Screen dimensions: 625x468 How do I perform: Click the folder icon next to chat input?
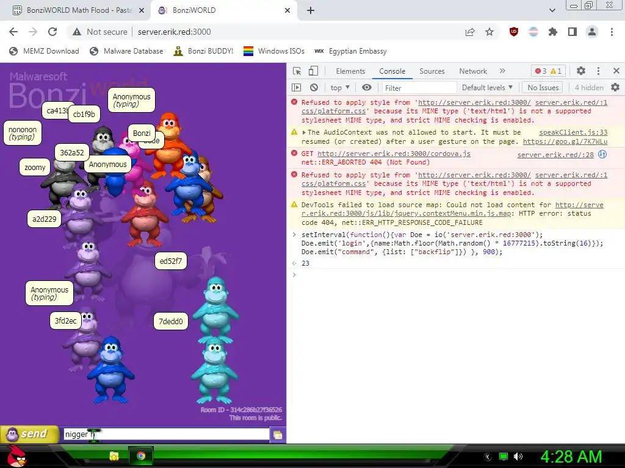coord(278,434)
